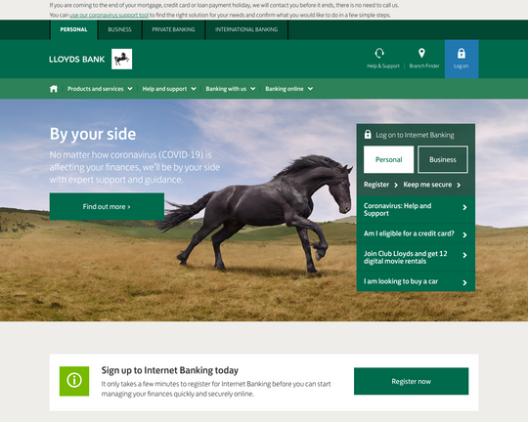Image resolution: width=528 pixels, height=422 pixels.
Task: Switch to International Banking tab
Action: (246, 29)
